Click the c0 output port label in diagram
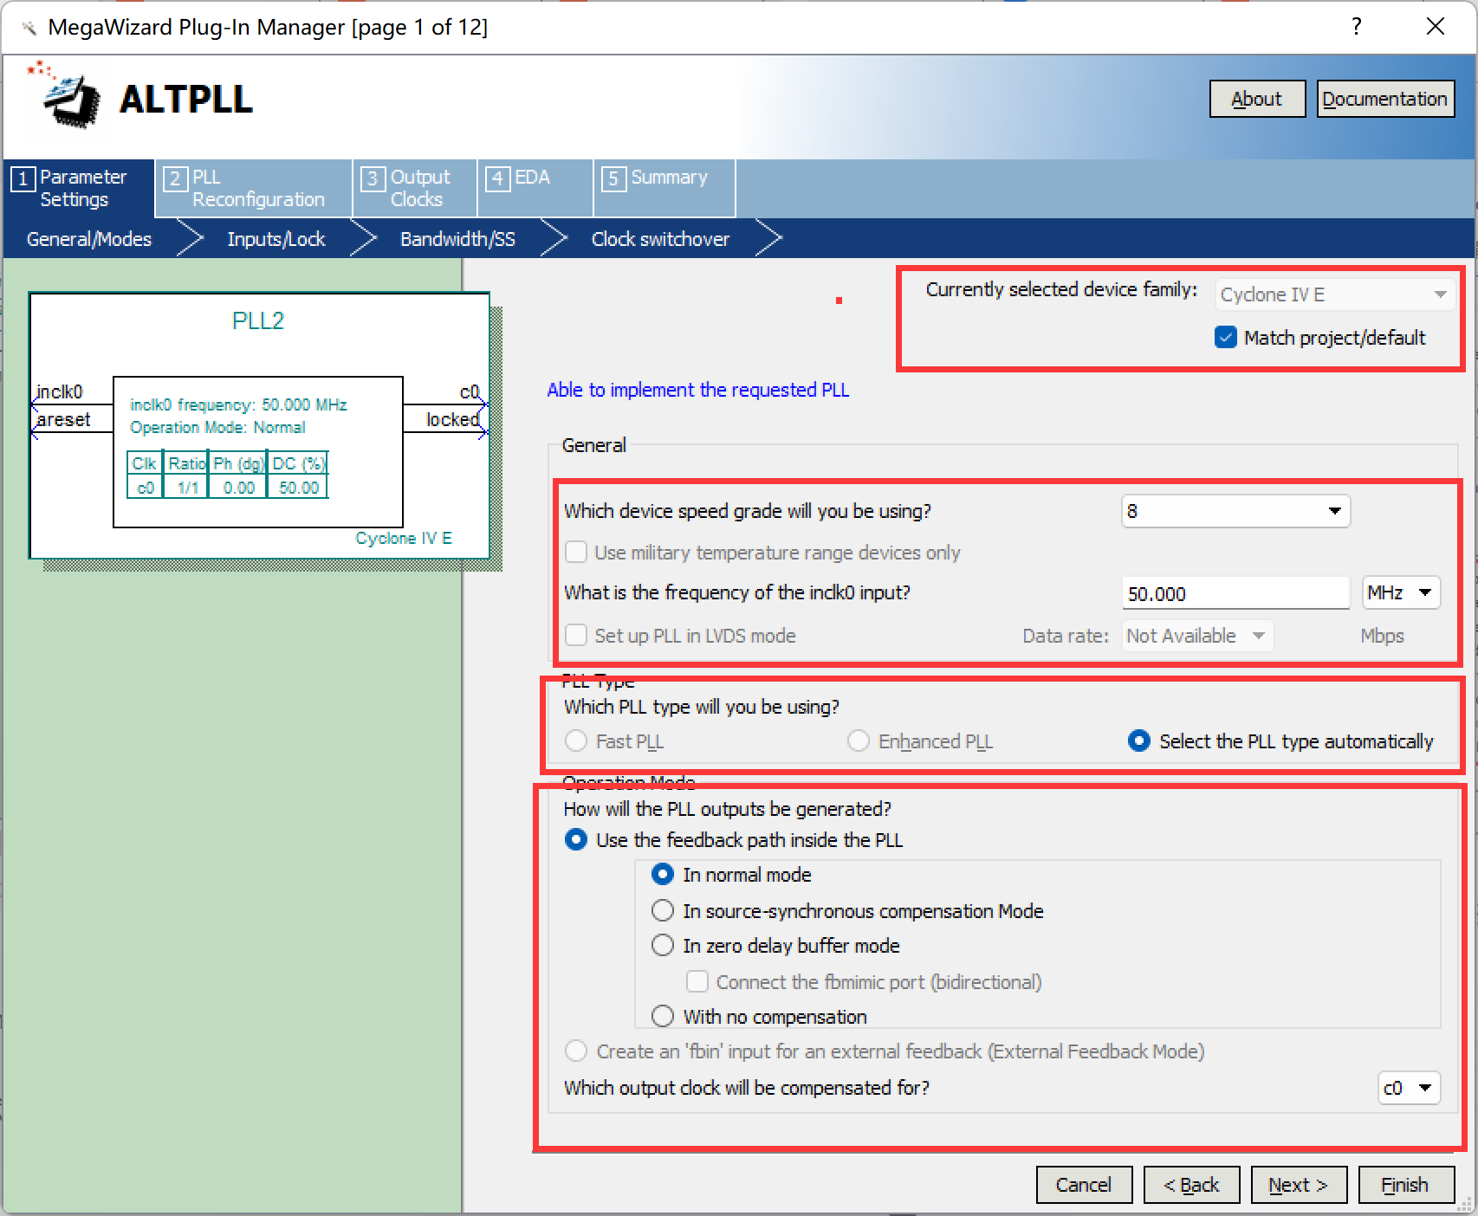The height and width of the screenshot is (1216, 1478). pos(469,392)
